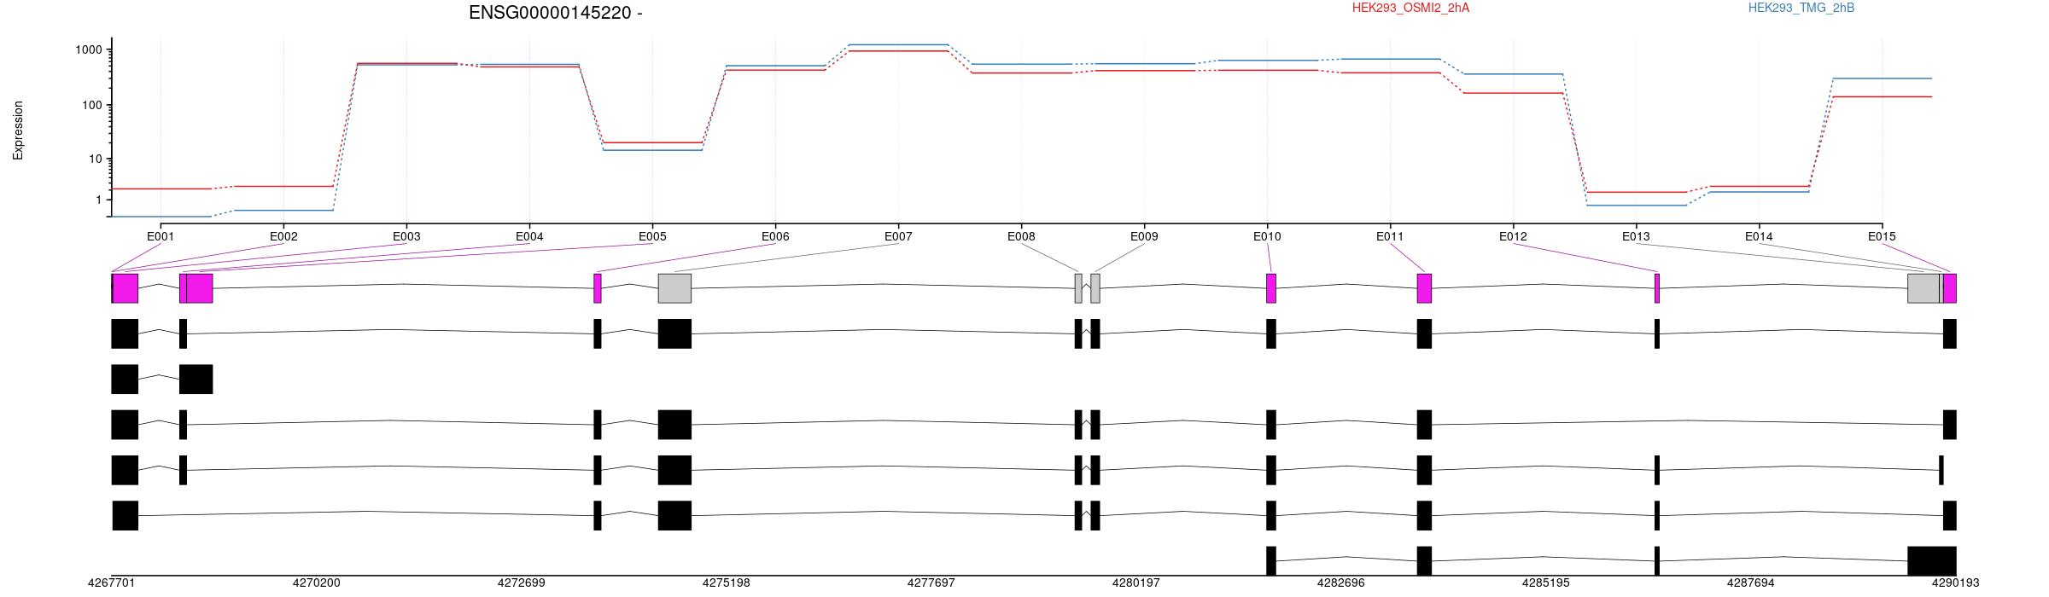2049x597 pixels.
Task: Click the gray exon box at gene model right end
Action: (x=1923, y=288)
